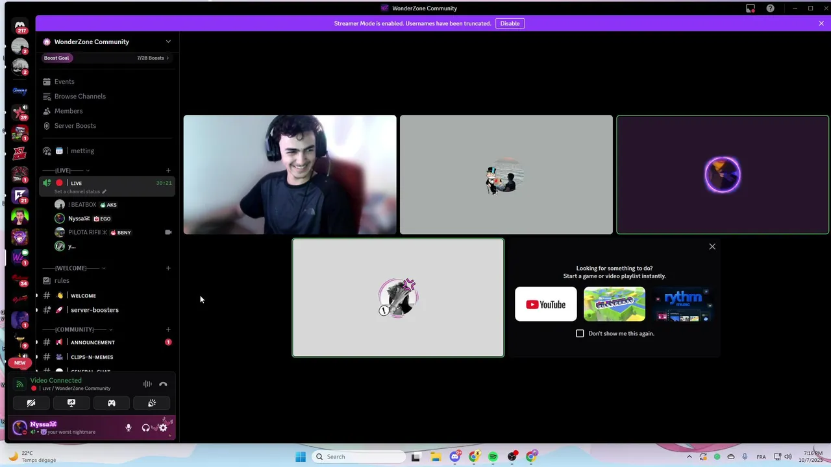Dismiss the Streamer Mode banner
This screenshot has width=831, height=467.
click(821, 23)
